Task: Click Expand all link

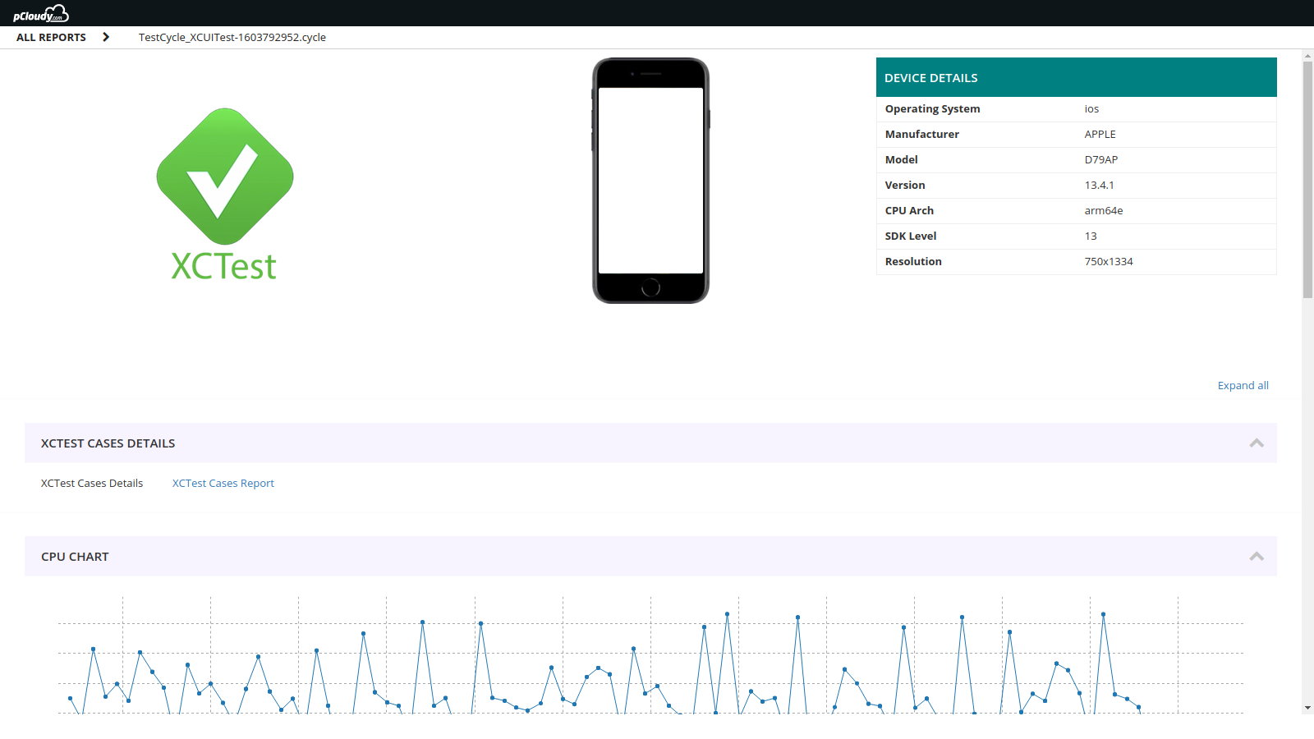Action: [x=1243, y=385]
